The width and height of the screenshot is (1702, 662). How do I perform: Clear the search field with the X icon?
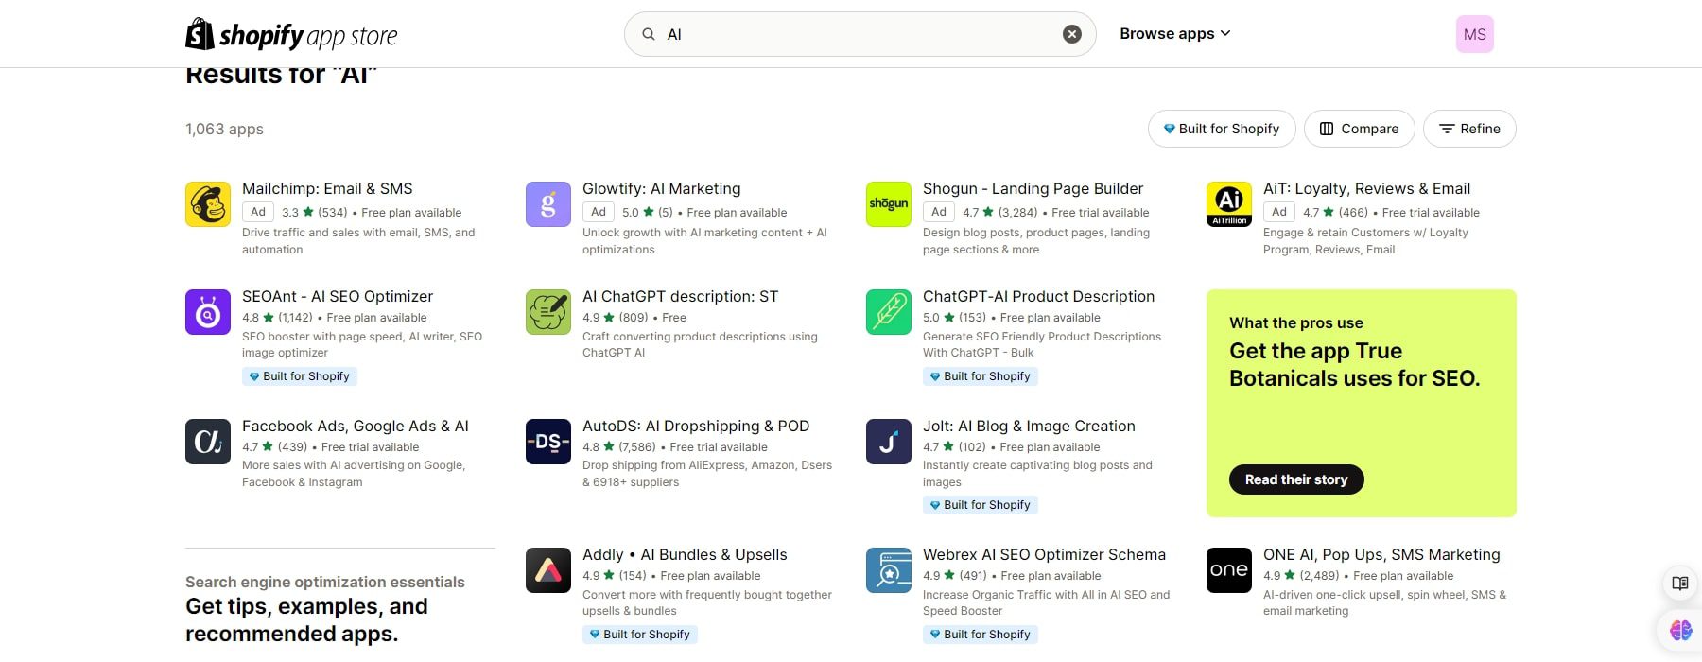(x=1071, y=34)
